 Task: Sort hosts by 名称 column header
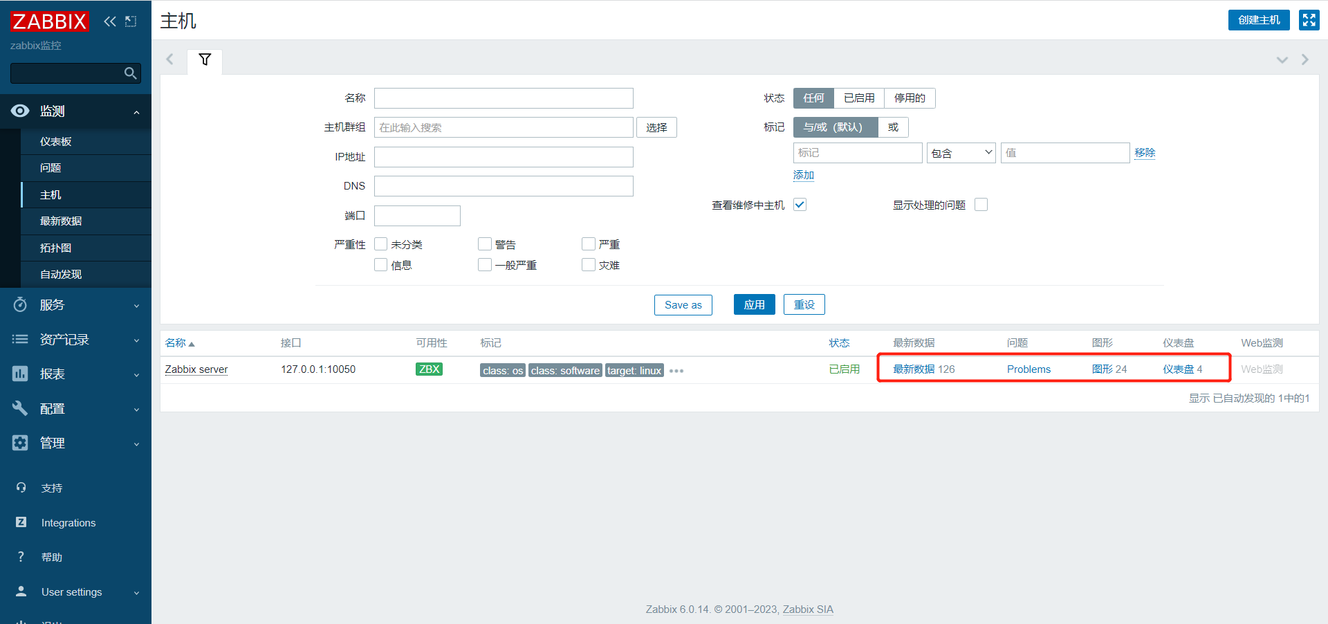(180, 343)
